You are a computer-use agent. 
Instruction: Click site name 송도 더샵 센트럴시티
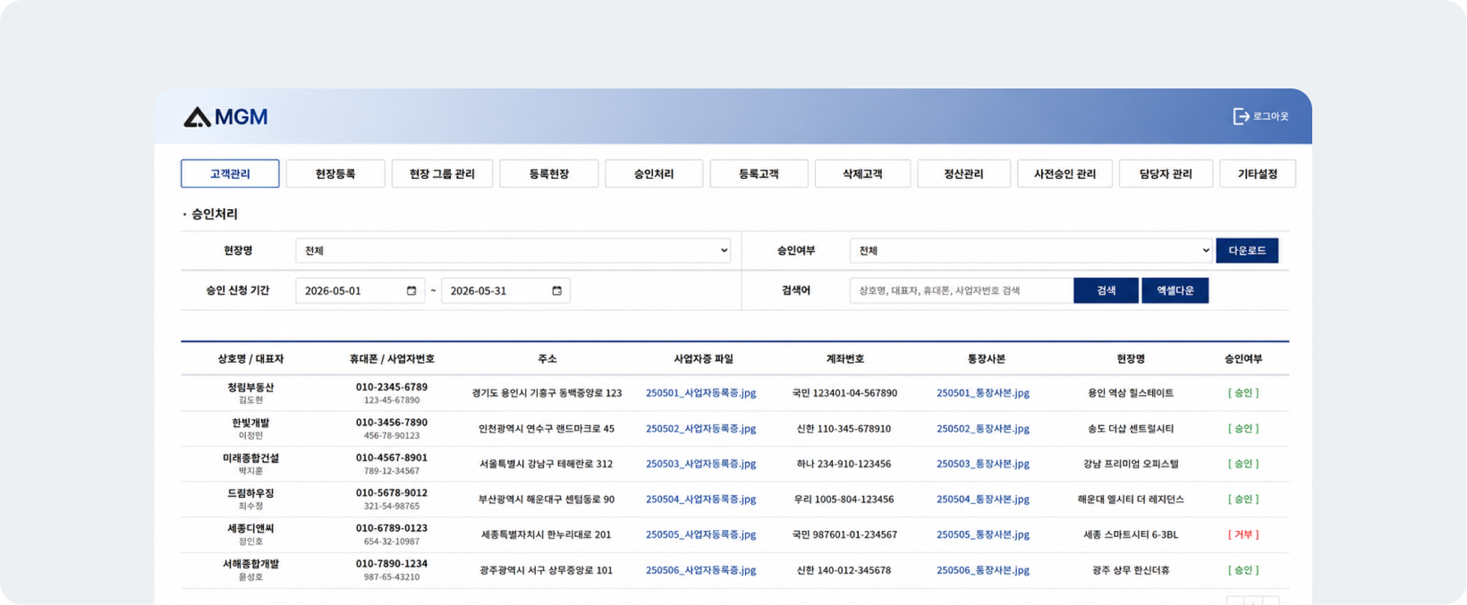[1131, 429]
